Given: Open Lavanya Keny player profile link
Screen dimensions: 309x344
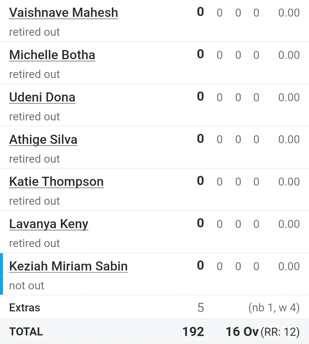Looking at the screenshot, I should click(x=49, y=224).
